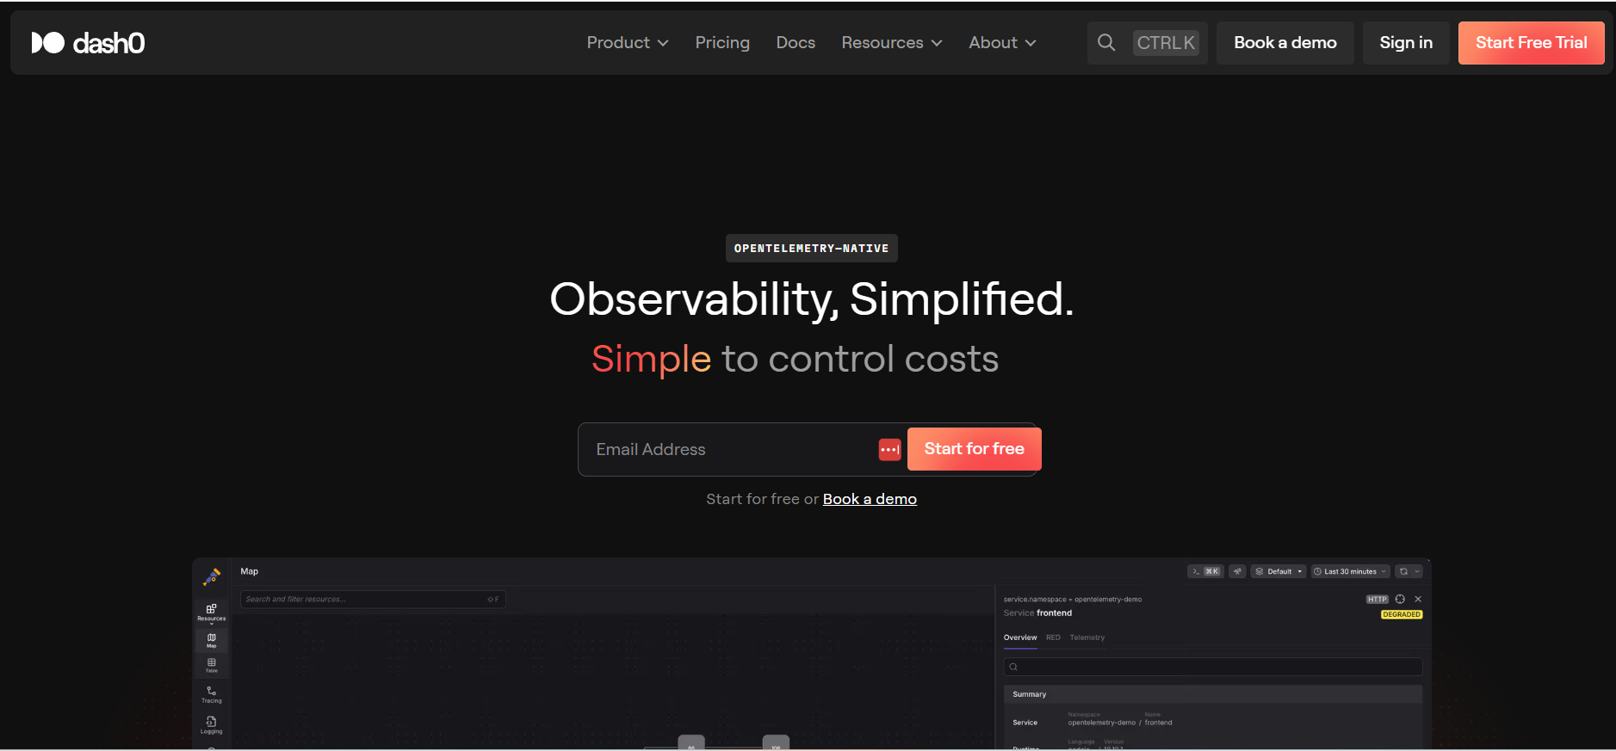Screen dimensions: 1616x751
Task: Expand the Product dropdown menu
Action: pyautogui.click(x=627, y=43)
